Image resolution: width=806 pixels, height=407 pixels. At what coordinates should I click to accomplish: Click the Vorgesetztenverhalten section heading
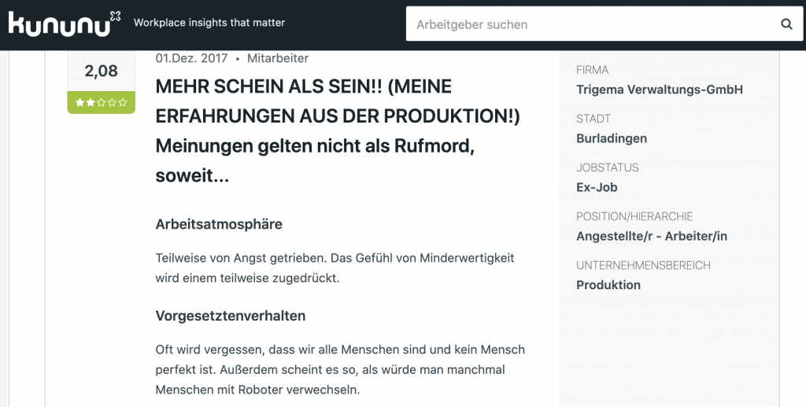[x=231, y=316]
